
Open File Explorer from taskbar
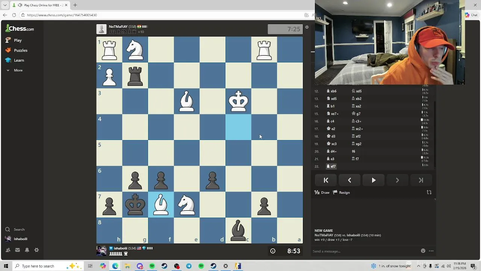tap(127, 266)
